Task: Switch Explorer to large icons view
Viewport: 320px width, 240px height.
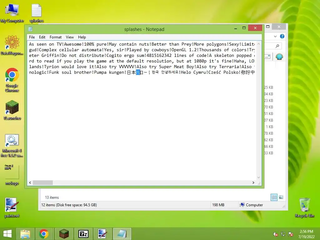Action: coord(281,197)
